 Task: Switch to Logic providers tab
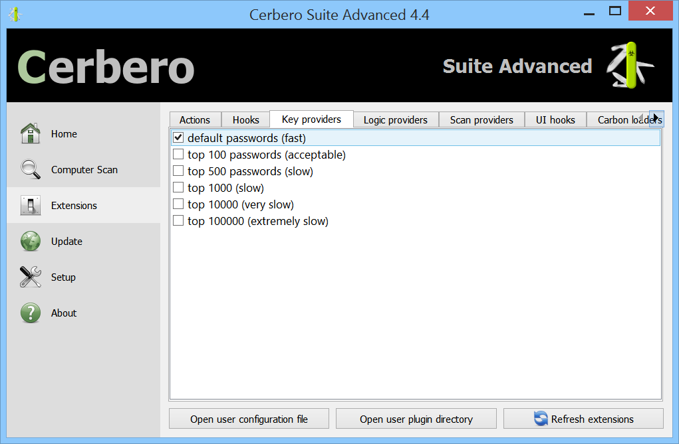click(x=395, y=119)
